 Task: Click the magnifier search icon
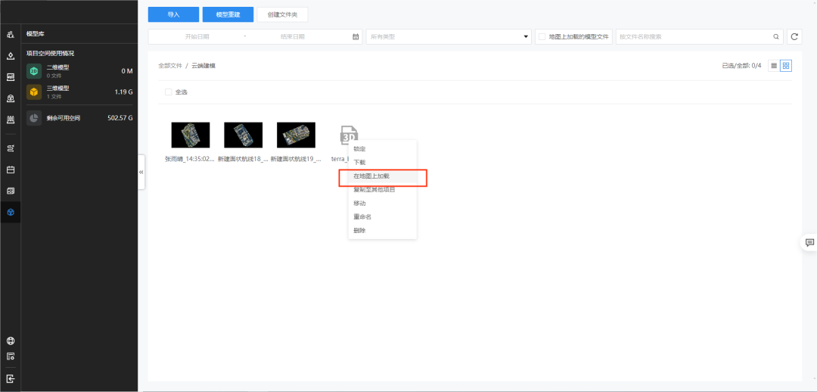[x=776, y=37]
